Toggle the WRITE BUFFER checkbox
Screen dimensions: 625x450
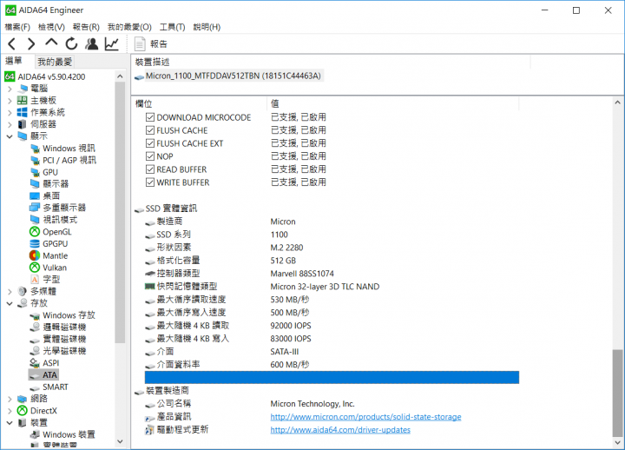tap(150, 182)
